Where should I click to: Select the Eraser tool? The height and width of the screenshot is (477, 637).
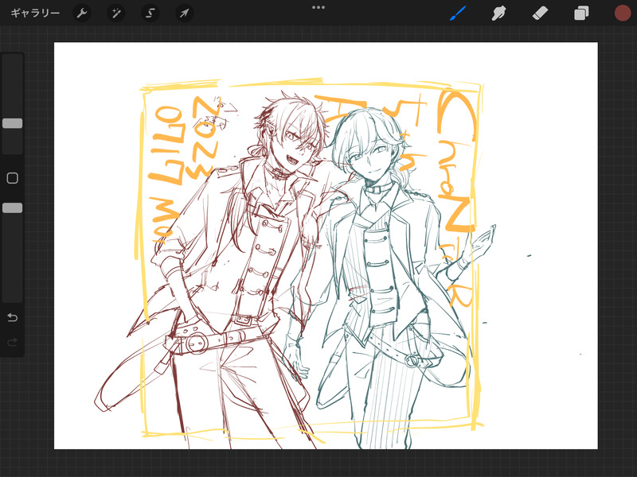540,14
